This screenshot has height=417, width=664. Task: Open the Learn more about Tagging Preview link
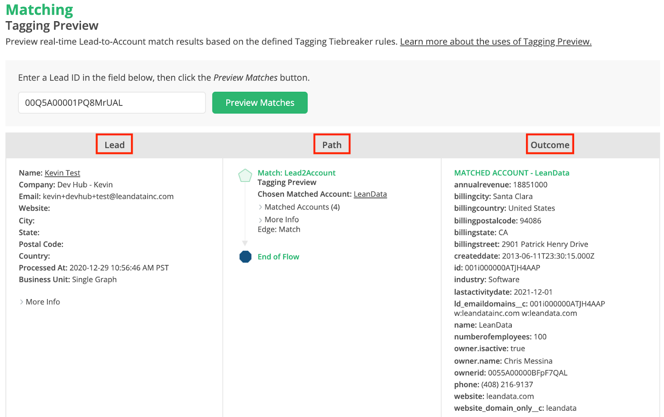(496, 42)
